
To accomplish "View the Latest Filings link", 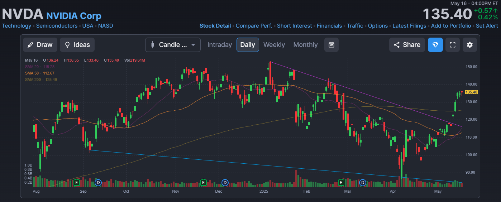I will [409, 26].
